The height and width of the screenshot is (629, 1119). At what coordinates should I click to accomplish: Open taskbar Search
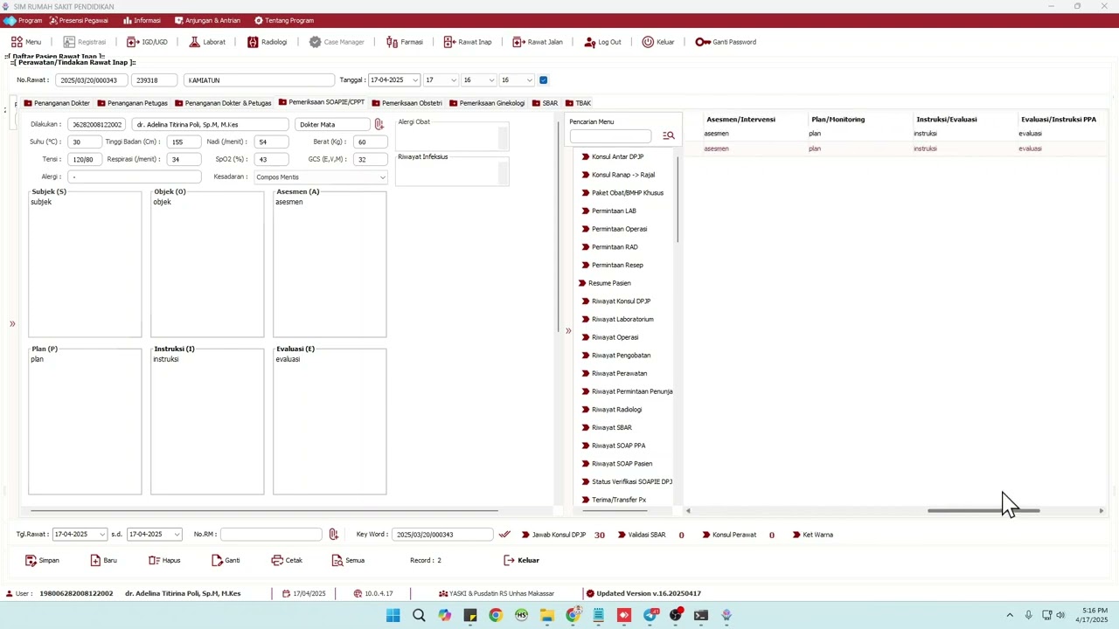pyautogui.click(x=419, y=615)
